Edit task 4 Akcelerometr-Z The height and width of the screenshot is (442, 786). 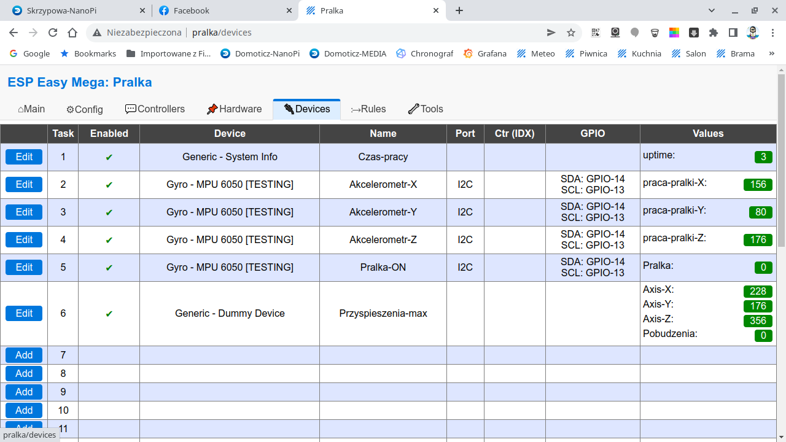point(24,240)
